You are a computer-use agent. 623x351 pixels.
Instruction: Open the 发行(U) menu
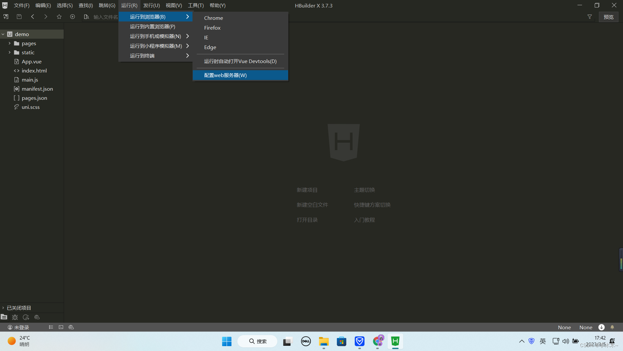(152, 6)
